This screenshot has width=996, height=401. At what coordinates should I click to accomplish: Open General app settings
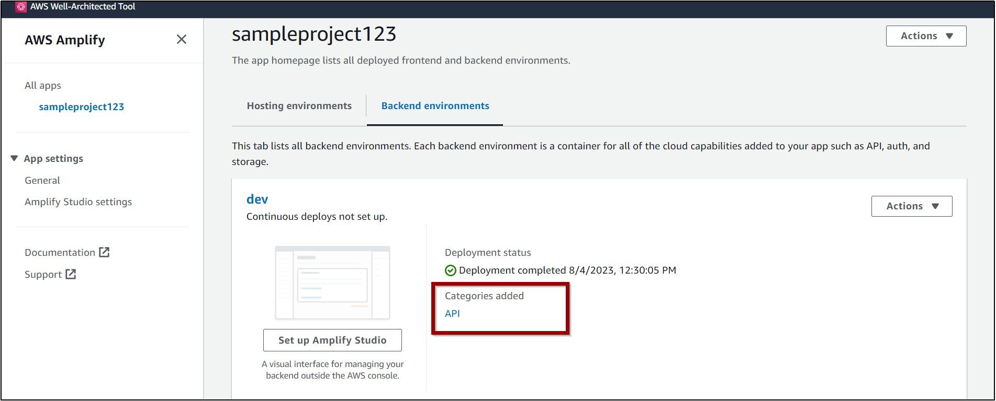[x=42, y=181]
